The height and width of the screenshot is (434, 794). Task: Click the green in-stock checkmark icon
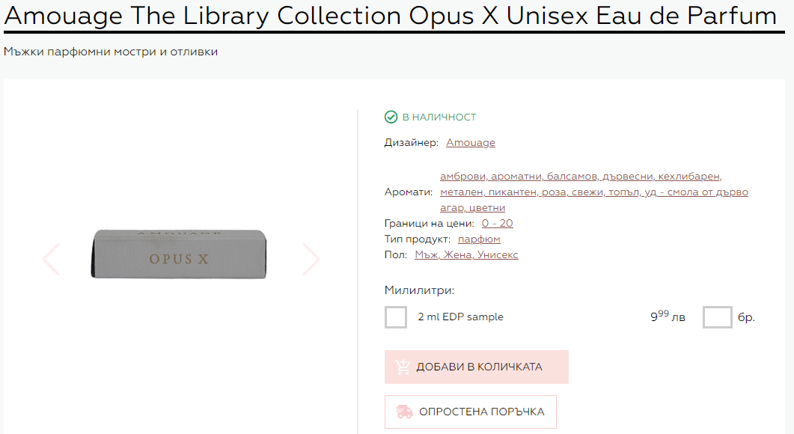tap(391, 117)
